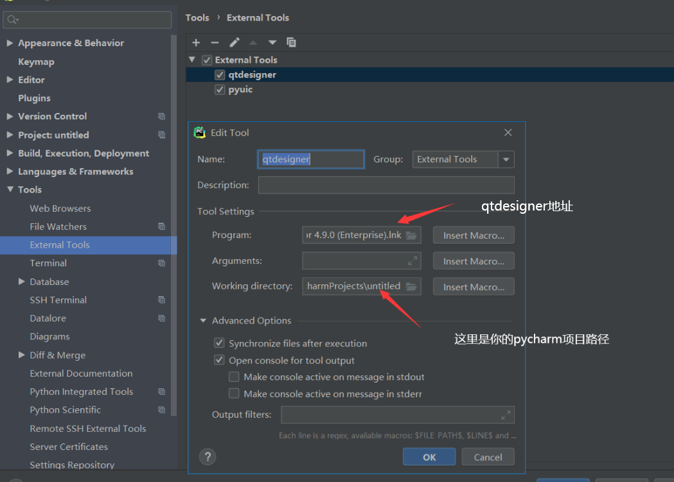Open Diagrams settings page

[49, 336]
